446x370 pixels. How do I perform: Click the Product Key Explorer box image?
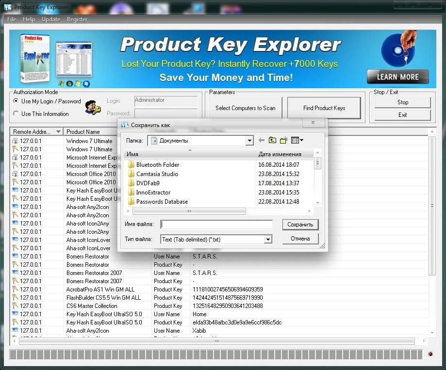coord(35,58)
